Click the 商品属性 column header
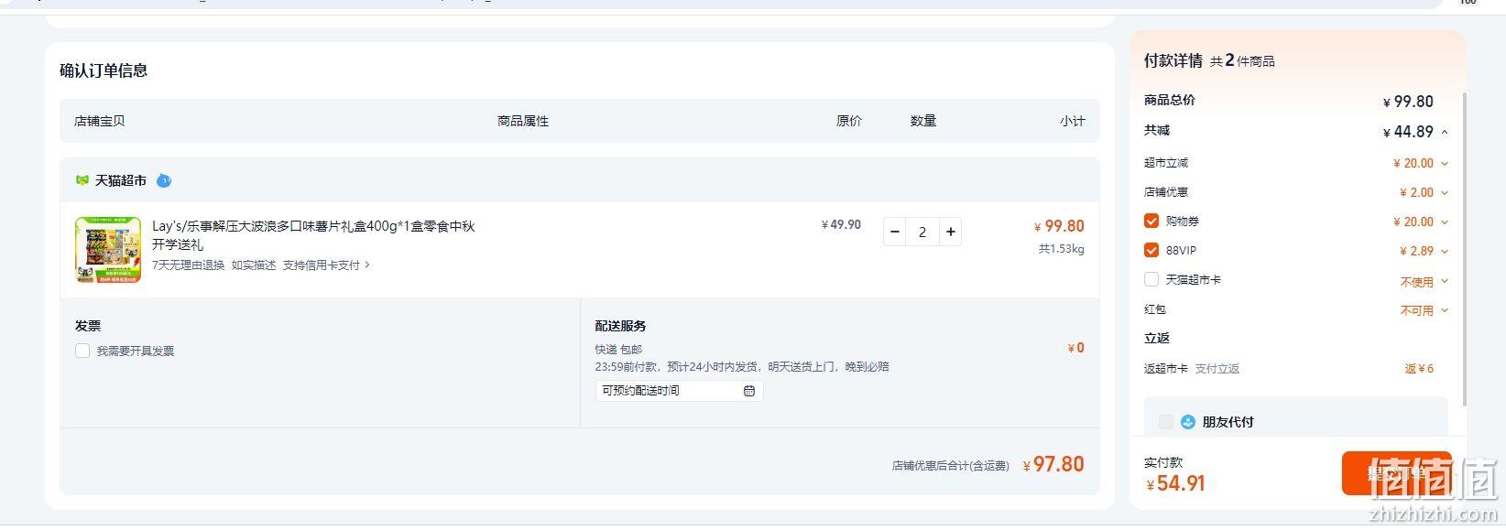The height and width of the screenshot is (530, 1506). (523, 121)
